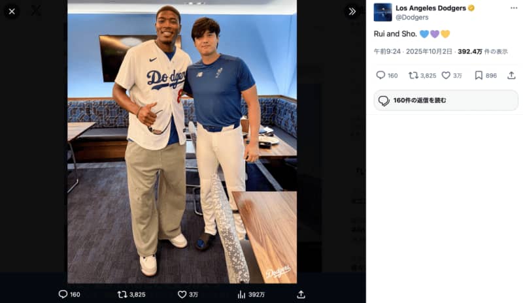Bookmark the post showing 896 saves
The width and height of the screenshot is (523, 303).
pos(479,75)
